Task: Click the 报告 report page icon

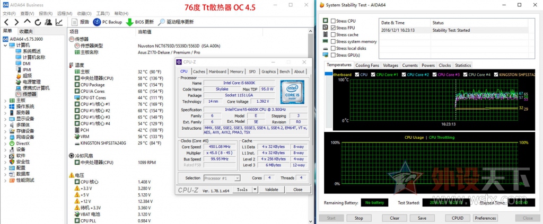Action: [74, 22]
